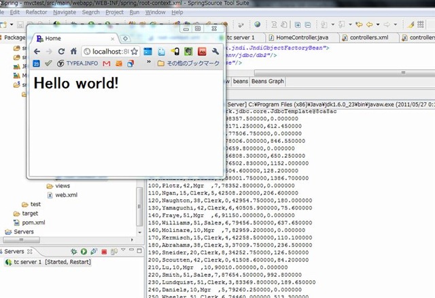Open Chrome wrench settings menu
Viewport: 435px width, 298px height.
click(x=215, y=51)
